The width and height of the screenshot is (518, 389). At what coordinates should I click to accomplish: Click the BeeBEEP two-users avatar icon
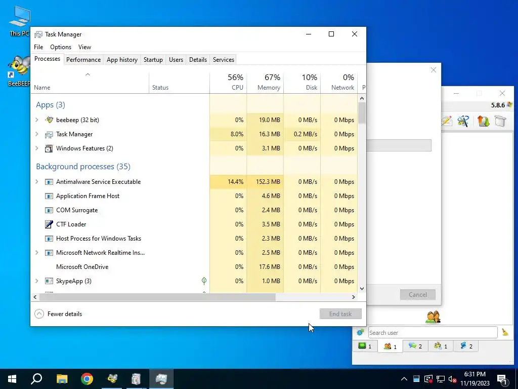(x=433, y=317)
